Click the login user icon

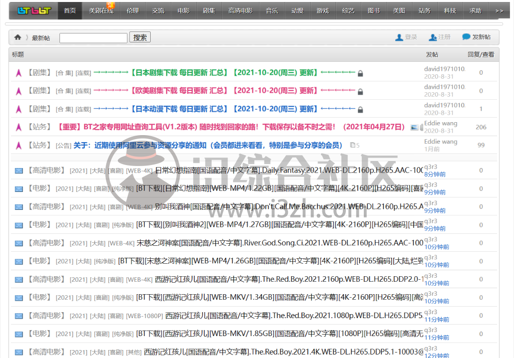tap(399, 37)
